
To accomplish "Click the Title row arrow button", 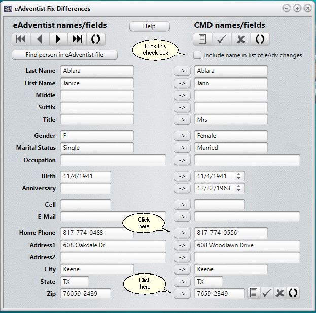I will [x=182, y=120].
